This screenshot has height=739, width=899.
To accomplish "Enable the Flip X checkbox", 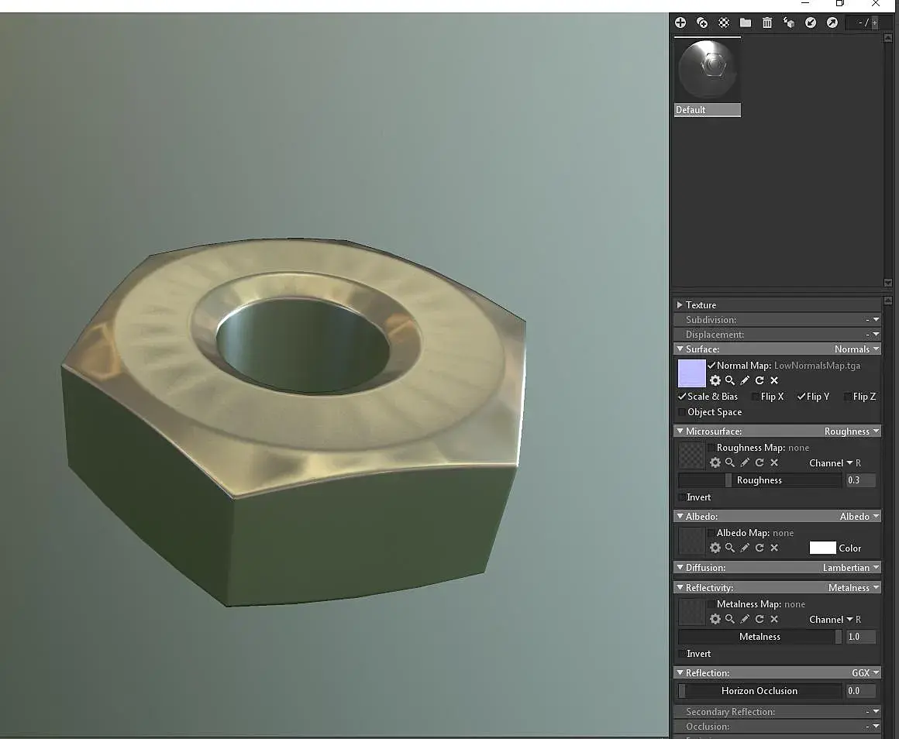I will pos(755,397).
